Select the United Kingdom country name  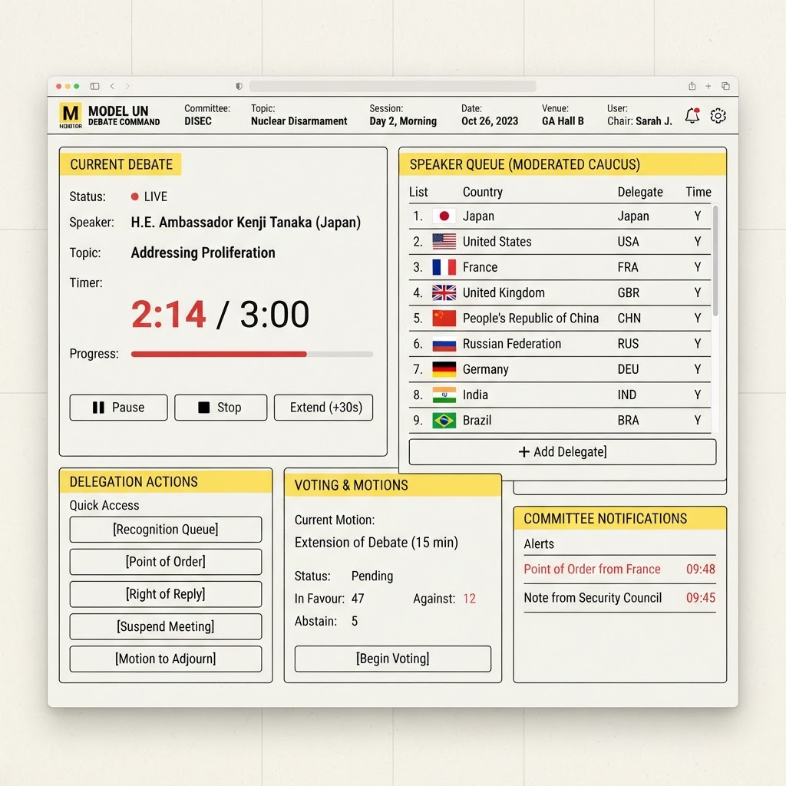click(504, 292)
